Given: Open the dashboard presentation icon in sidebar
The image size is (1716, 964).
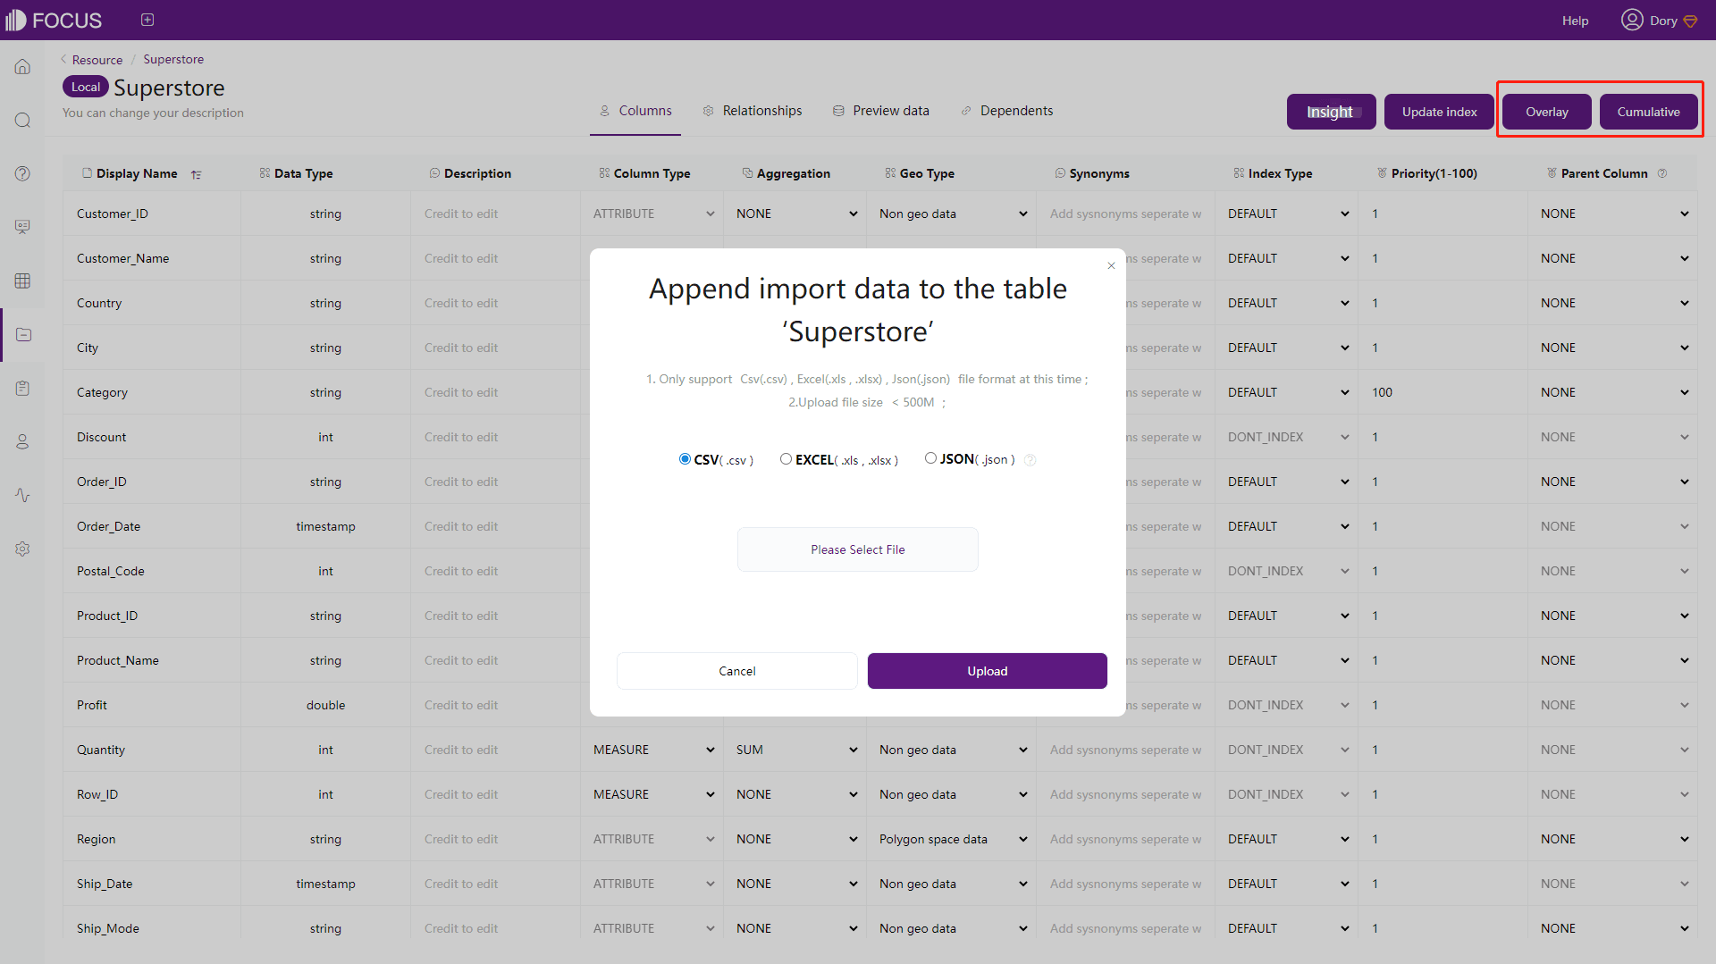Looking at the screenshot, I should click(22, 227).
